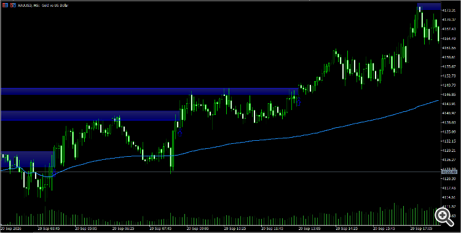461x233 pixels.
Task: Select the long blue zone ending near 07:45
Action: 90,116
